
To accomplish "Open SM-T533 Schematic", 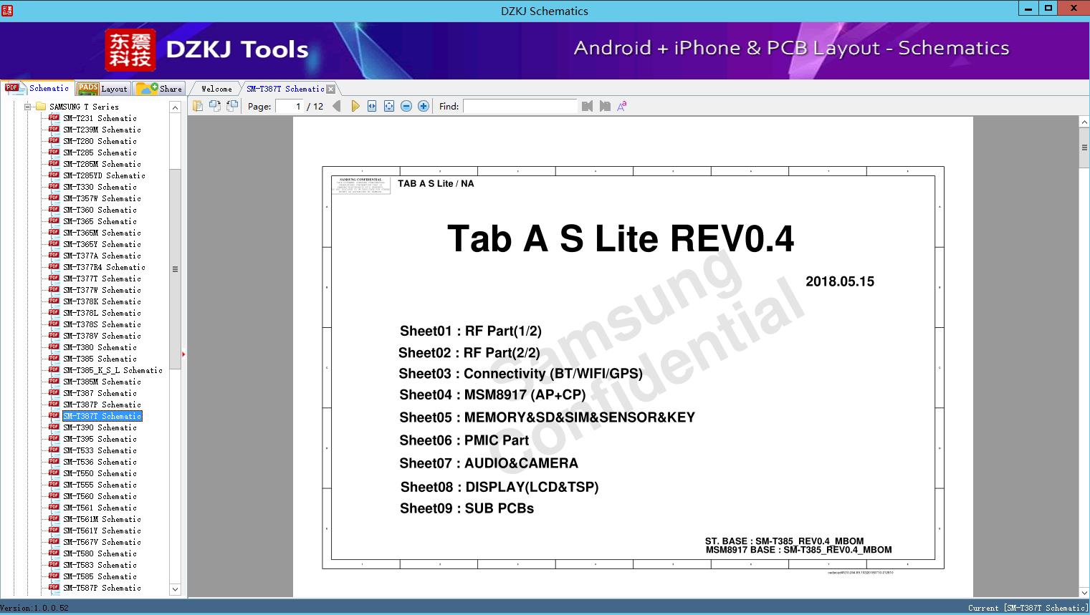I will click(100, 450).
